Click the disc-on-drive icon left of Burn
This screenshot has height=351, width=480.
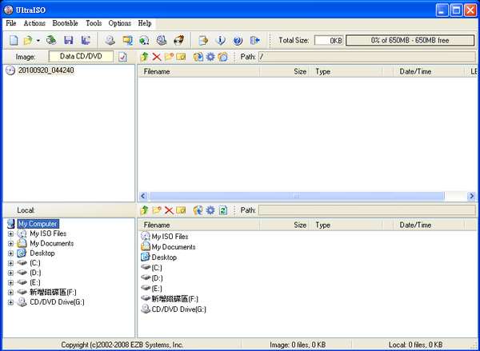162,40
